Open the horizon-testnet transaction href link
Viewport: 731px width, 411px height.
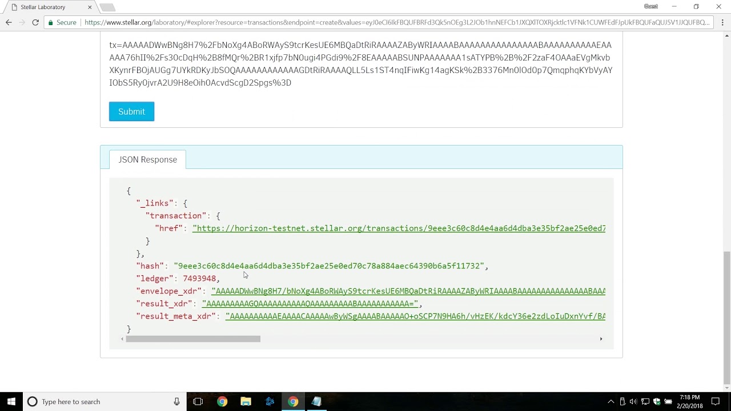(x=399, y=228)
